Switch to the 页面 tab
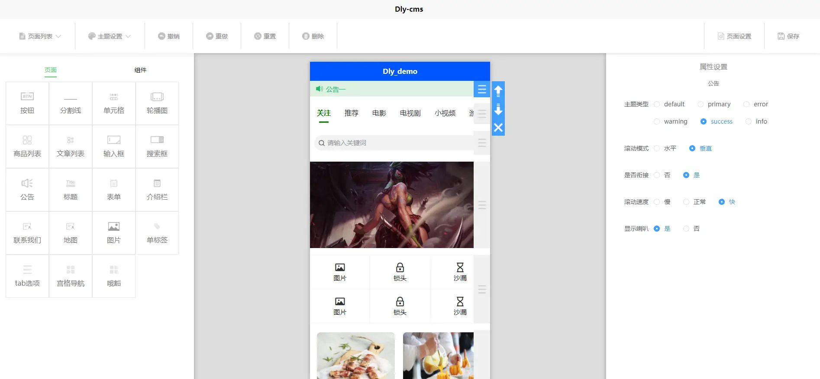This screenshot has height=379, width=820. 51,70
